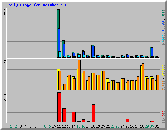Click the red KBytes bar for day 12
The height and width of the screenshot is (130, 167).
point(64,115)
